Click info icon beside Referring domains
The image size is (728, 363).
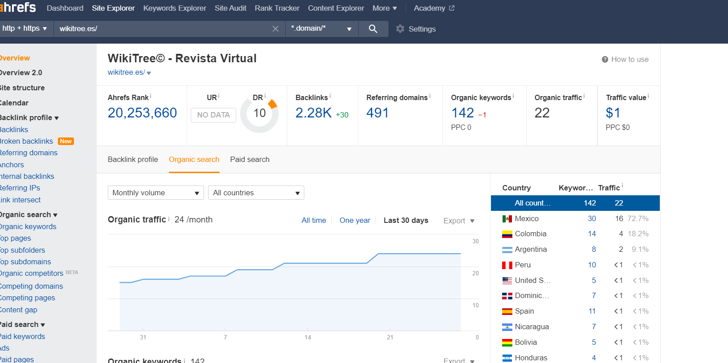(x=430, y=96)
